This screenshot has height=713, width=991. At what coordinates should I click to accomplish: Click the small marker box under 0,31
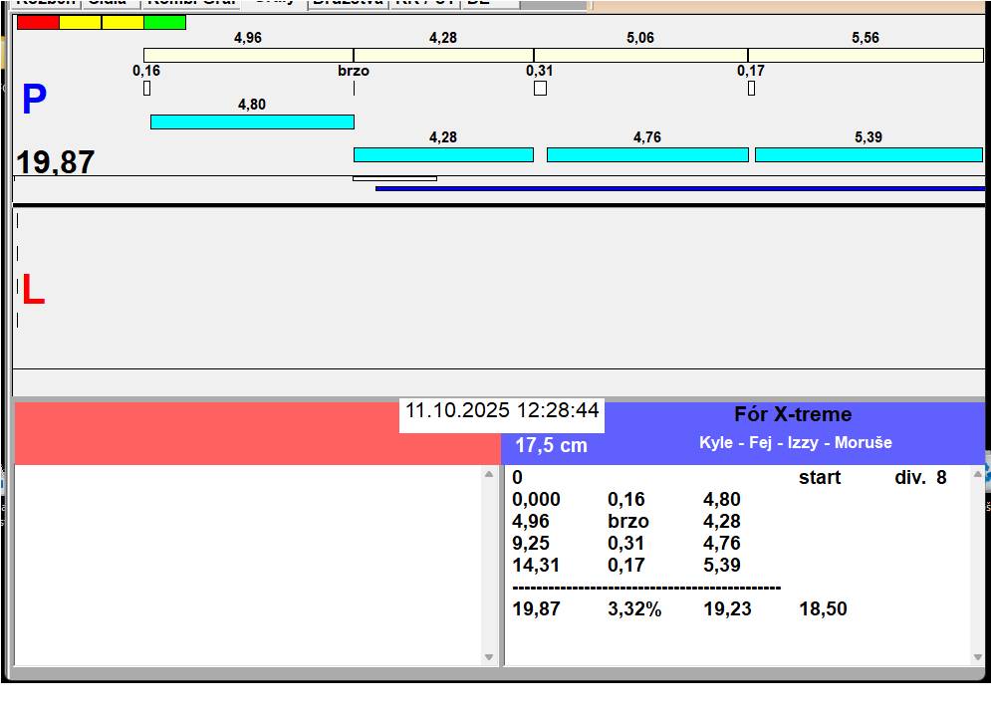tap(540, 88)
